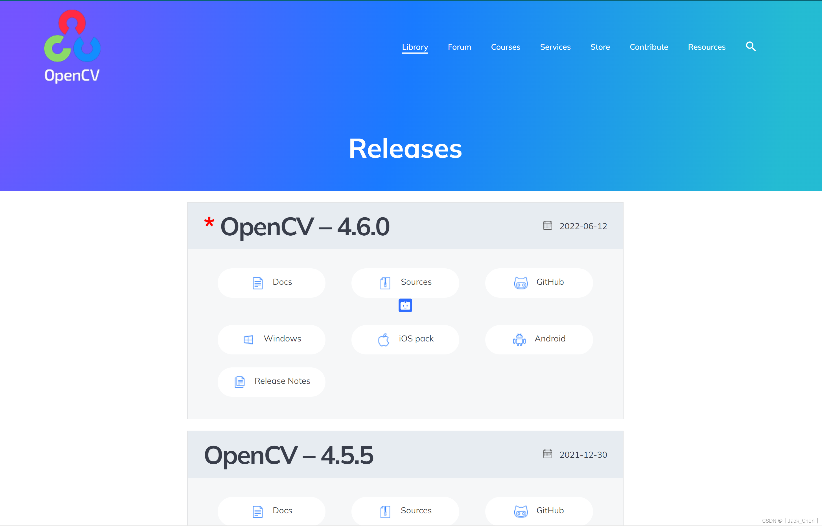Click the Windows download icon

[249, 338]
